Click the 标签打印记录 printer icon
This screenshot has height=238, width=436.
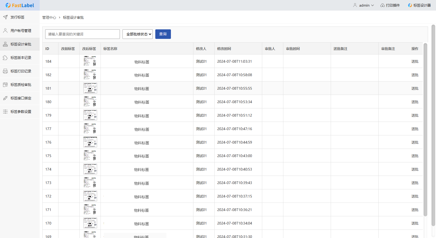5,71
